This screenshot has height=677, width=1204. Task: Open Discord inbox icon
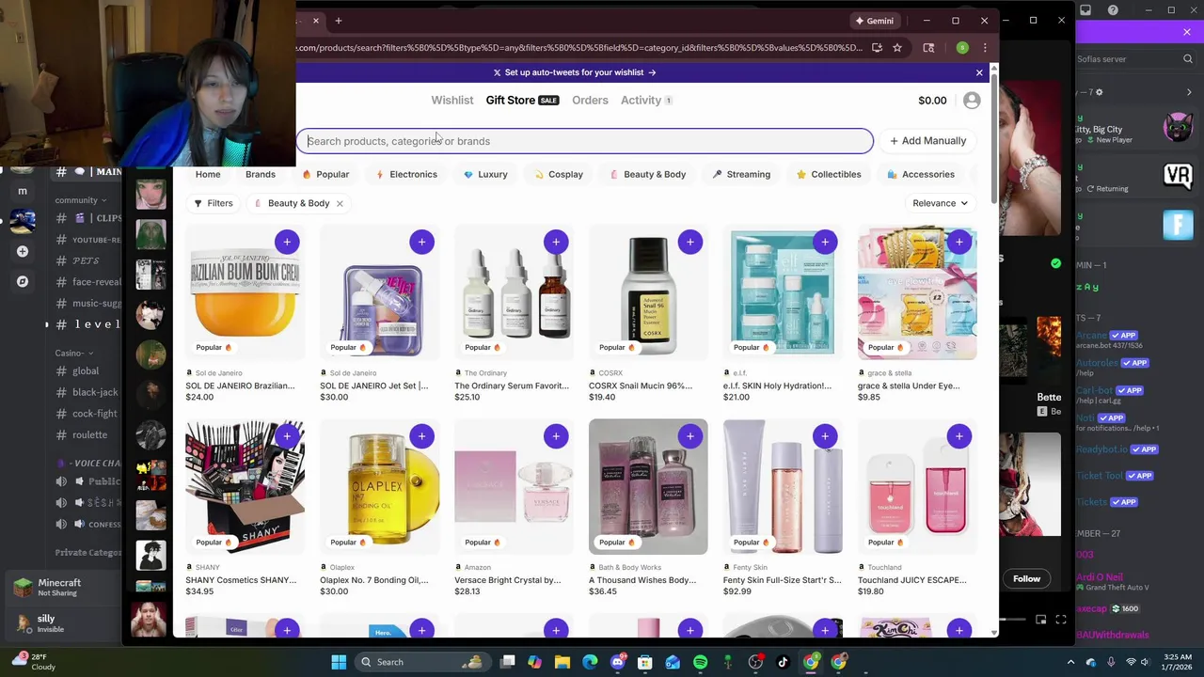[1085, 10]
